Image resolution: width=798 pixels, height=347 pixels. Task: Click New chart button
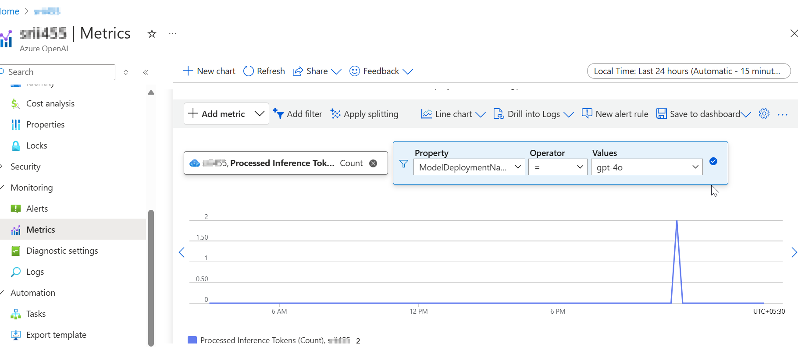pos(209,71)
